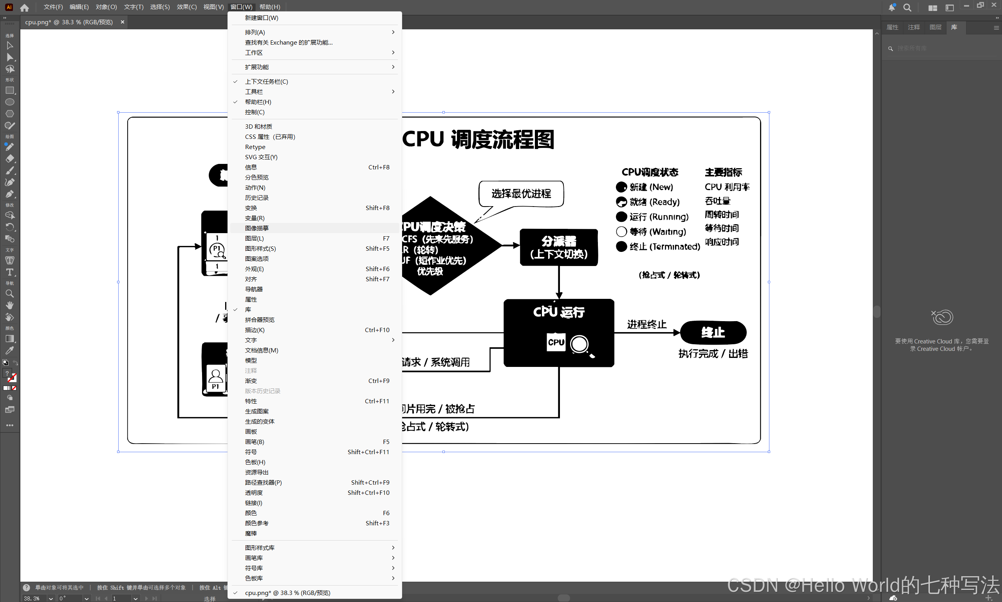Select the Eyedropper tool
1002x602 pixels.
click(x=10, y=350)
